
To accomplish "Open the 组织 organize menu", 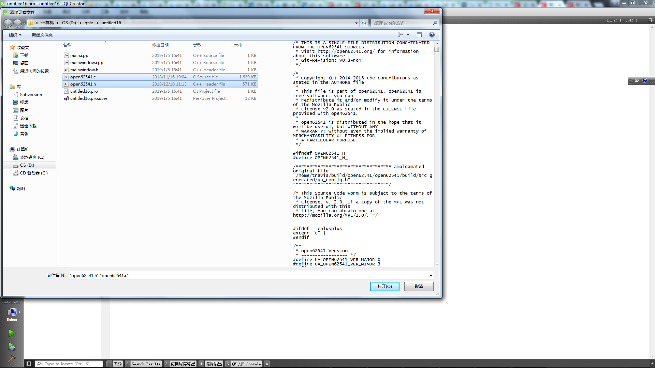I will 15,35.
